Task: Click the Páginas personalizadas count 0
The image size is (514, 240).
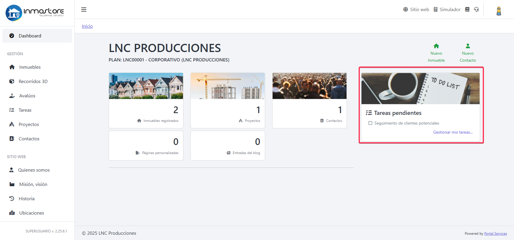Action: click(x=176, y=142)
